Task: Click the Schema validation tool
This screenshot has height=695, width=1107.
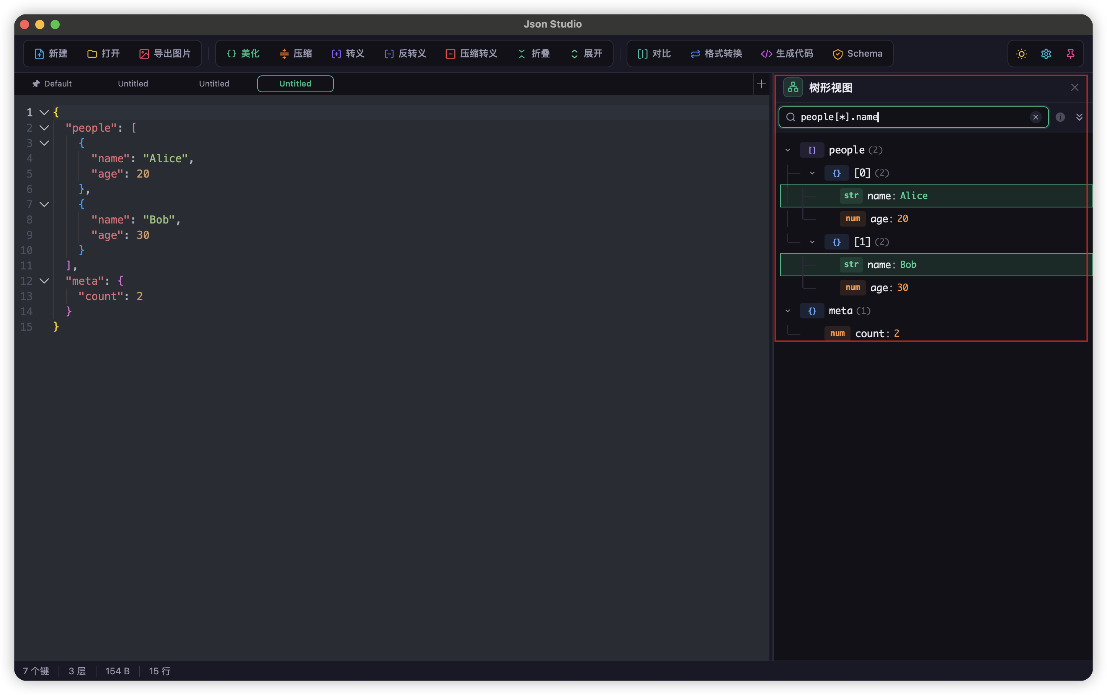Action: [858, 53]
